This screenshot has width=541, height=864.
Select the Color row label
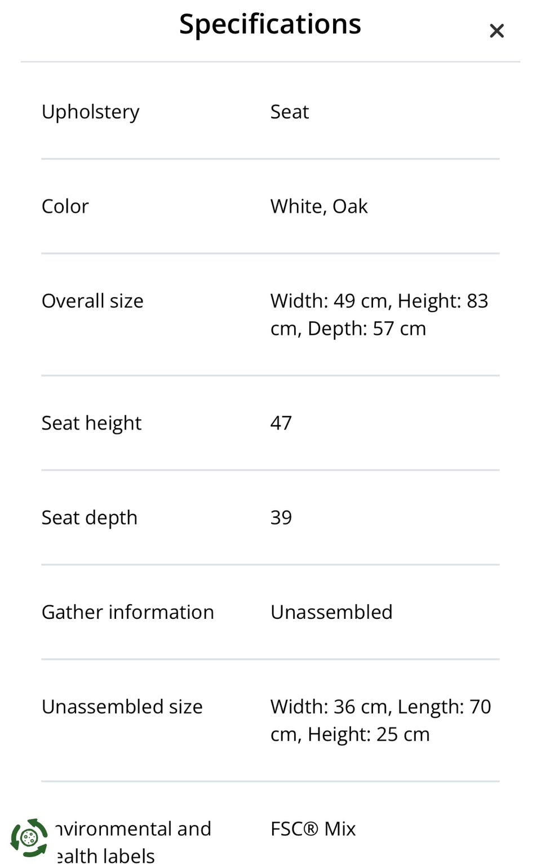[x=65, y=206]
